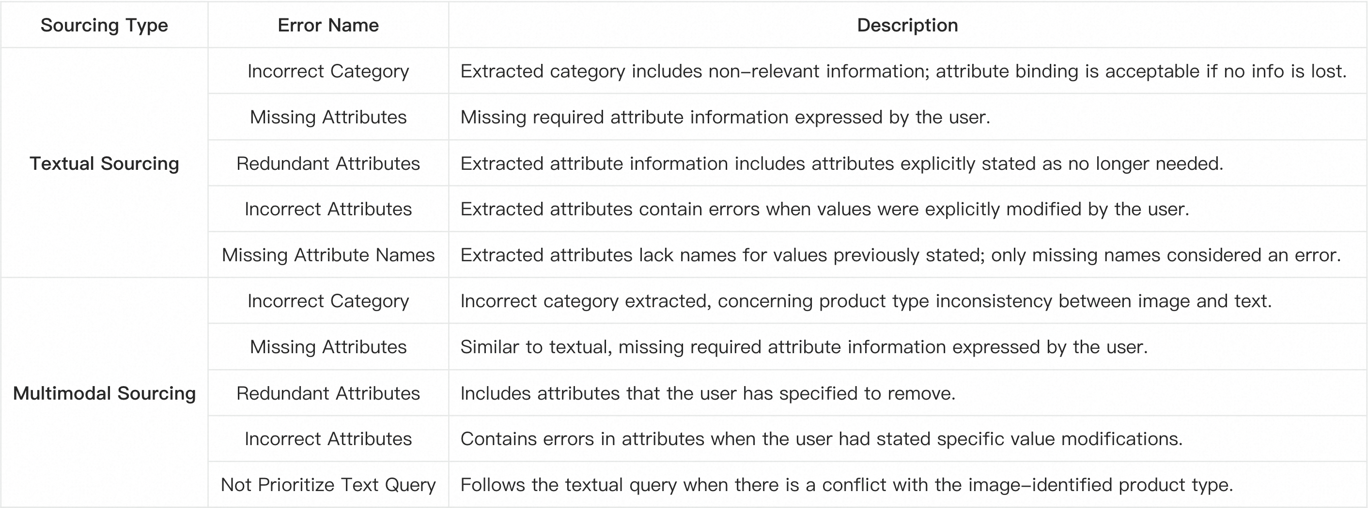Click description starting 'Follows the textual query'
The height and width of the screenshot is (508, 1368).
846,485
